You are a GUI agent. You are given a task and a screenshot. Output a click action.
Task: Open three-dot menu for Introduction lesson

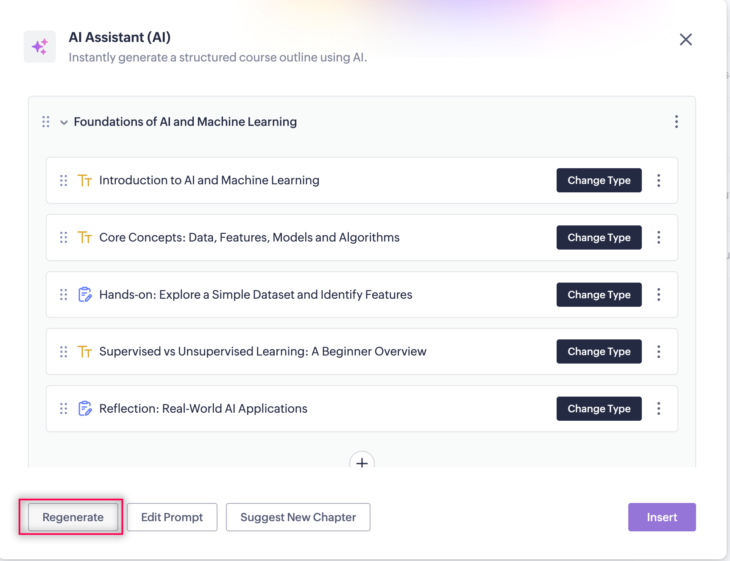point(658,181)
